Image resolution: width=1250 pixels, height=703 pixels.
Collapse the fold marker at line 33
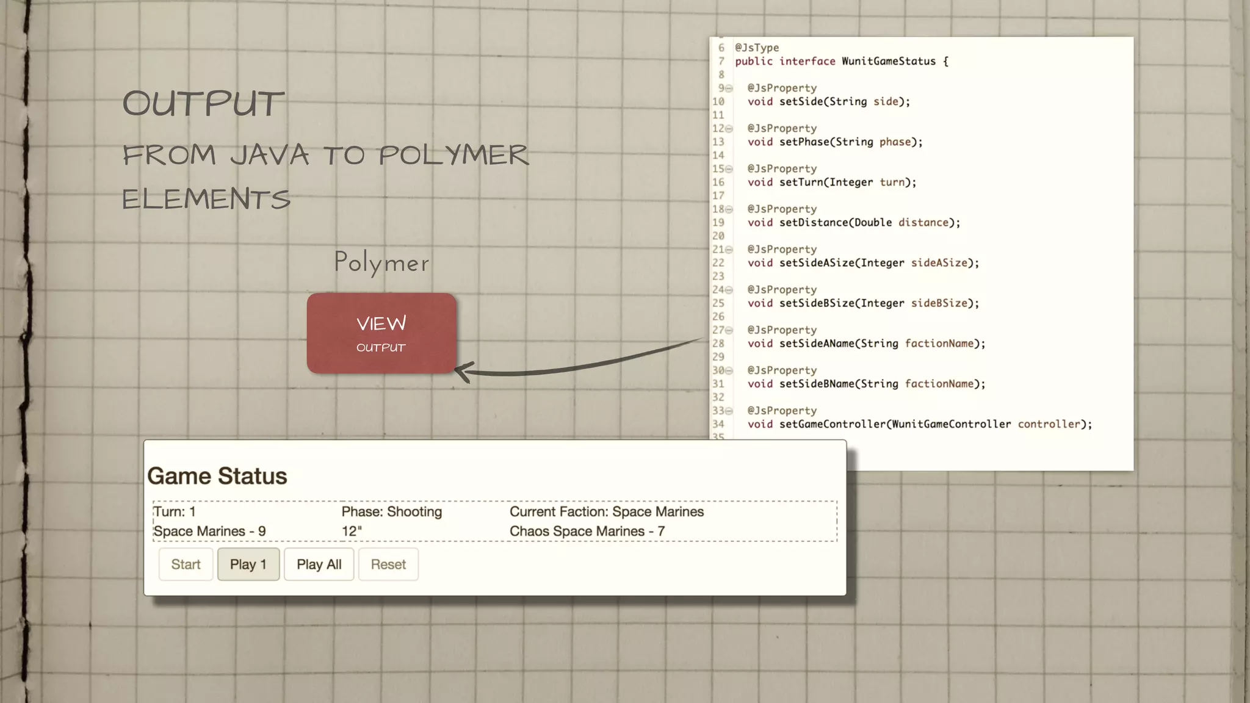point(729,411)
